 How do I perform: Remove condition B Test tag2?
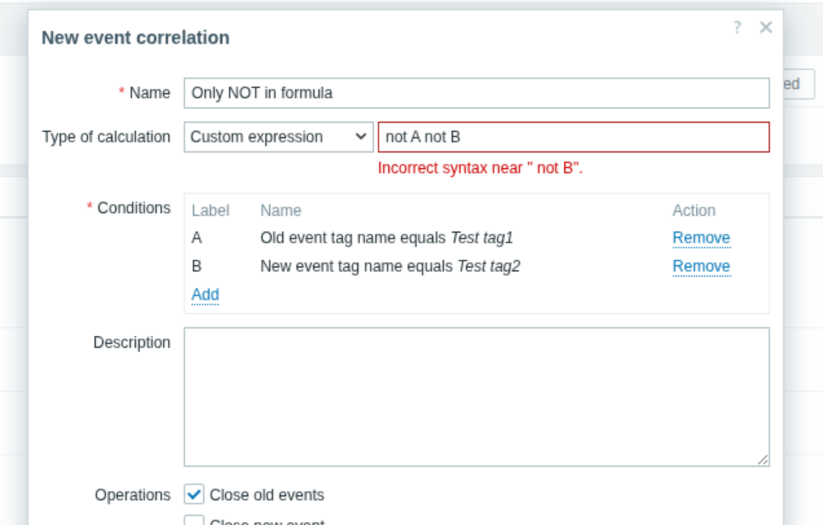tap(701, 266)
